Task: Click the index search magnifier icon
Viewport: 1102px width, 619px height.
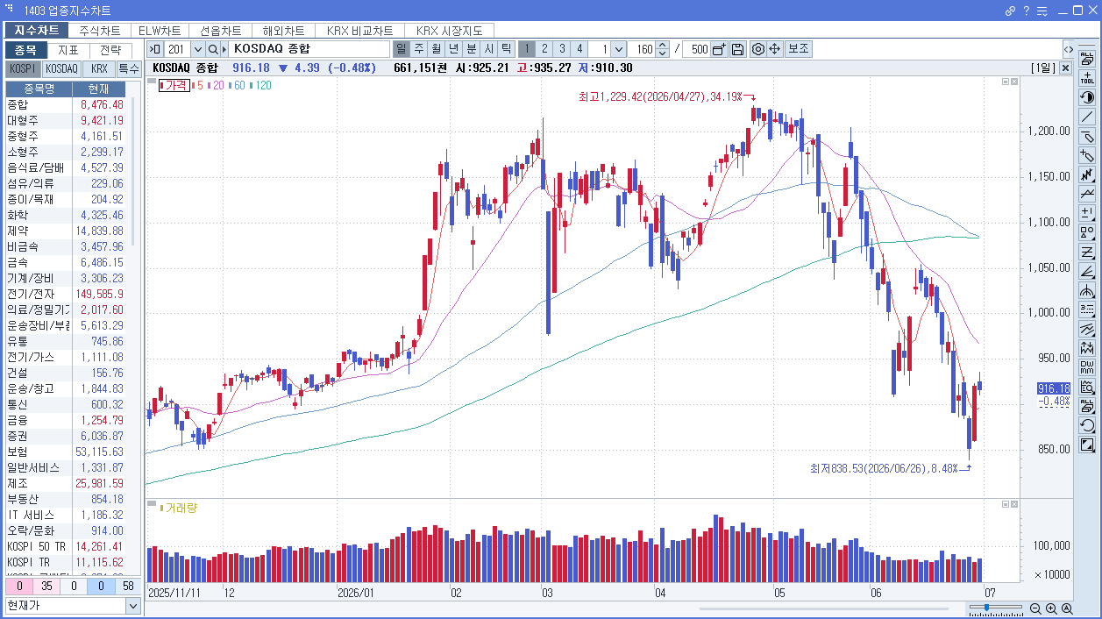Action: click(x=213, y=49)
